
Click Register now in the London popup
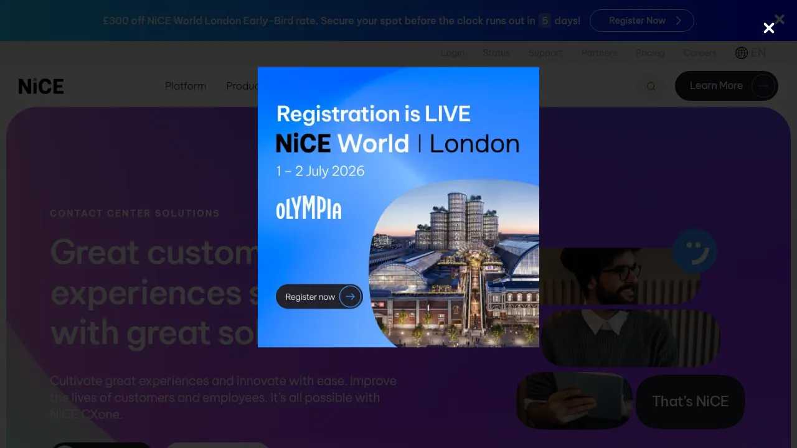319,297
